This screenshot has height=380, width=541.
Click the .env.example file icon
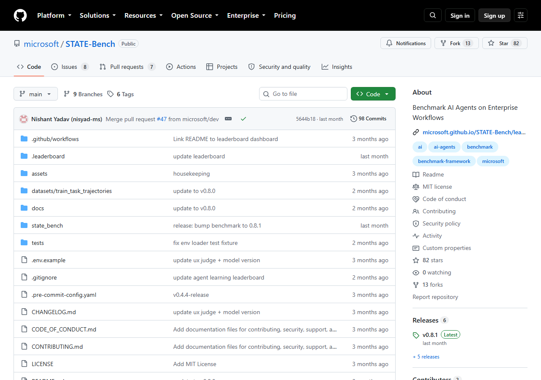click(x=24, y=260)
